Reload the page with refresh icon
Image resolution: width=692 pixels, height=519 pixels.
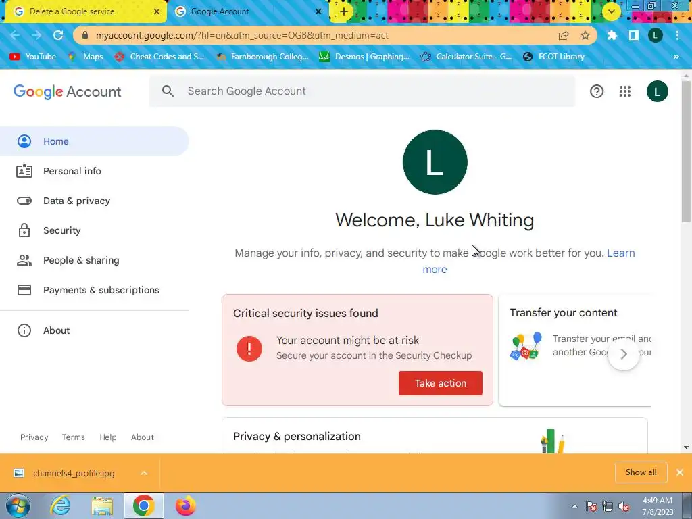[x=58, y=35]
